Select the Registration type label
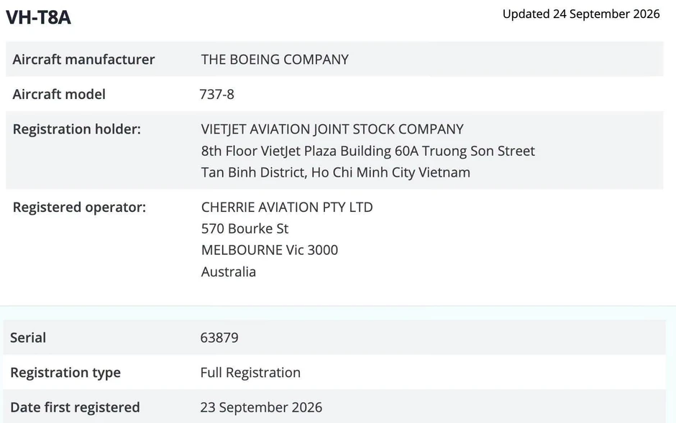 click(x=65, y=373)
